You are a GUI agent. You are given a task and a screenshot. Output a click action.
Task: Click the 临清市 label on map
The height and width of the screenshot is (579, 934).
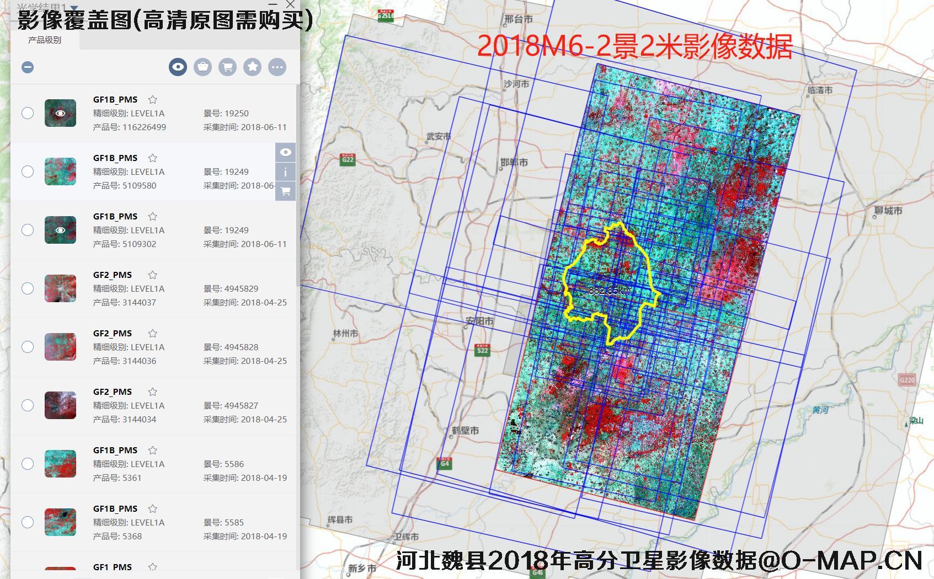tap(820, 89)
